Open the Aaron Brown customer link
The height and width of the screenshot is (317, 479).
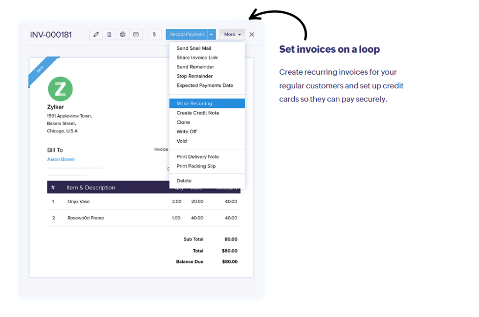click(61, 159)
